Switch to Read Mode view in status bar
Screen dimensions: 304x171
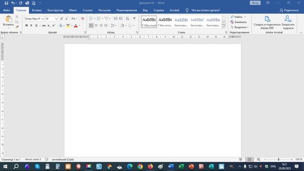241,160
